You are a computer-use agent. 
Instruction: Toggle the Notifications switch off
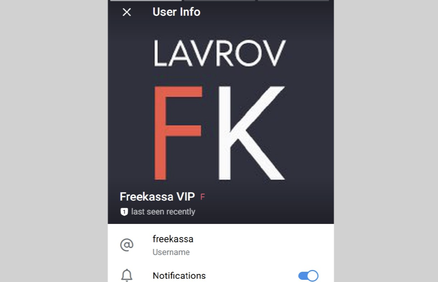point(308,275)
